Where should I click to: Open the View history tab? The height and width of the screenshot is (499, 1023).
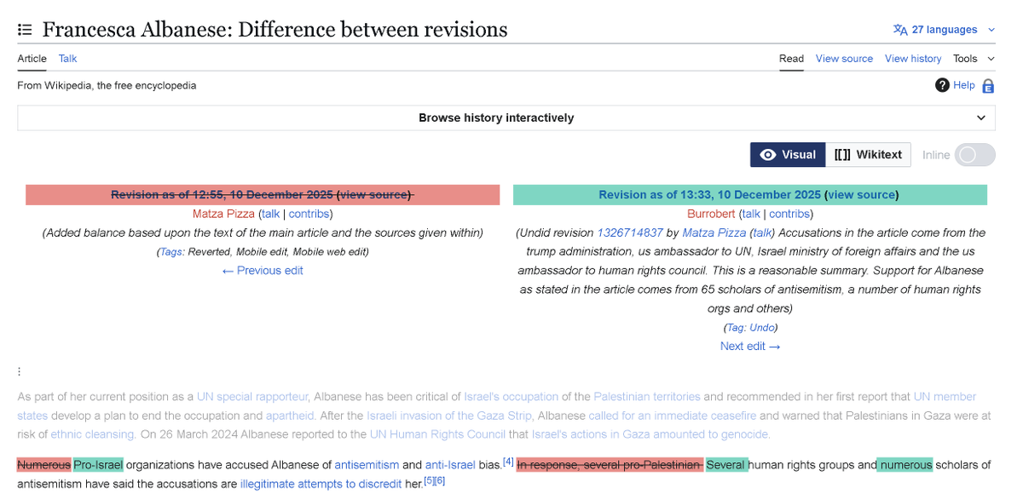[x=913, y=59]
